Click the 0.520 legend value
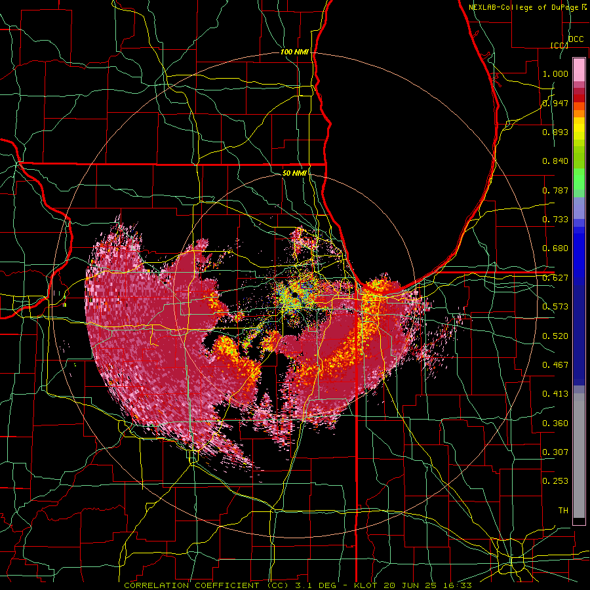The image size is (590, 590). pos(555,336)
